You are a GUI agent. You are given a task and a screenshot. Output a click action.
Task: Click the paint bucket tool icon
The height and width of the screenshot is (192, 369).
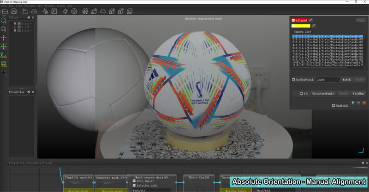coord(45,11)
